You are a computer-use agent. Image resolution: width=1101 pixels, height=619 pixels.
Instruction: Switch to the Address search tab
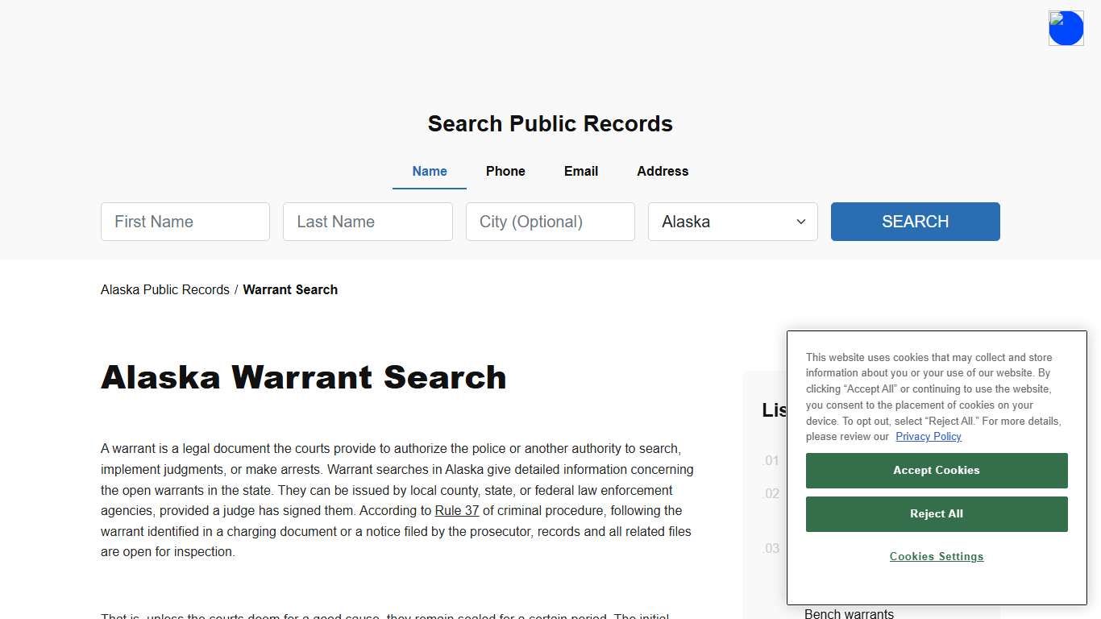[662, 171]
